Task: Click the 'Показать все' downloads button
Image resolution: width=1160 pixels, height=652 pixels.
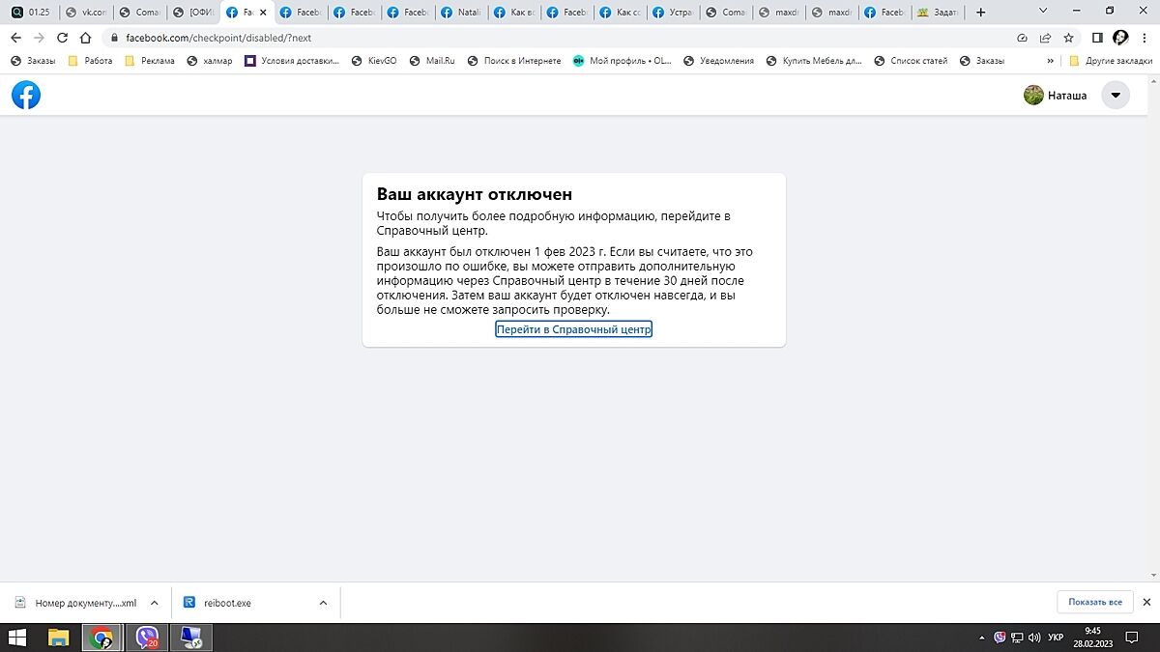Action: coord(1094,602)
